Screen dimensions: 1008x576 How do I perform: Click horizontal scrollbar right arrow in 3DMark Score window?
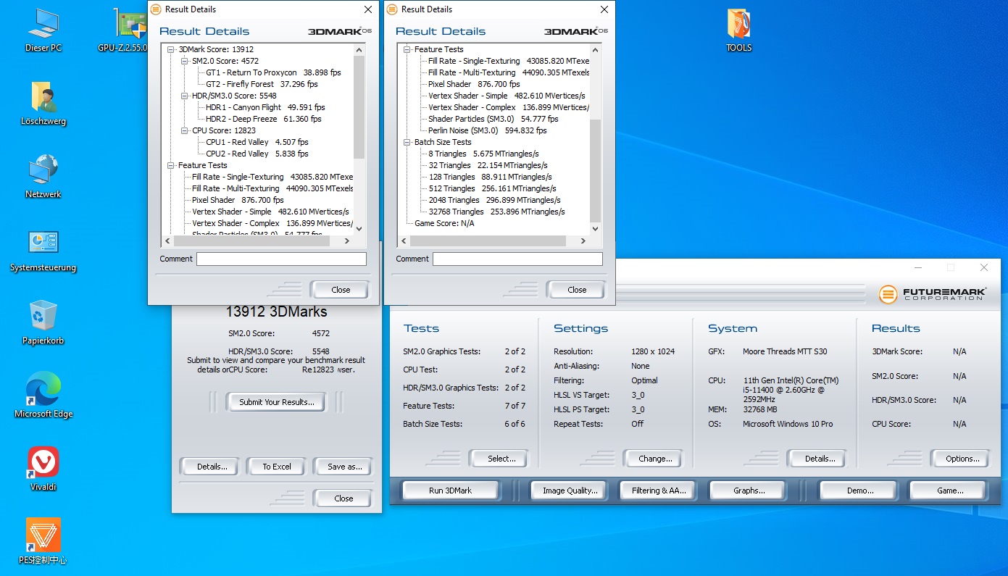(347, 241)
